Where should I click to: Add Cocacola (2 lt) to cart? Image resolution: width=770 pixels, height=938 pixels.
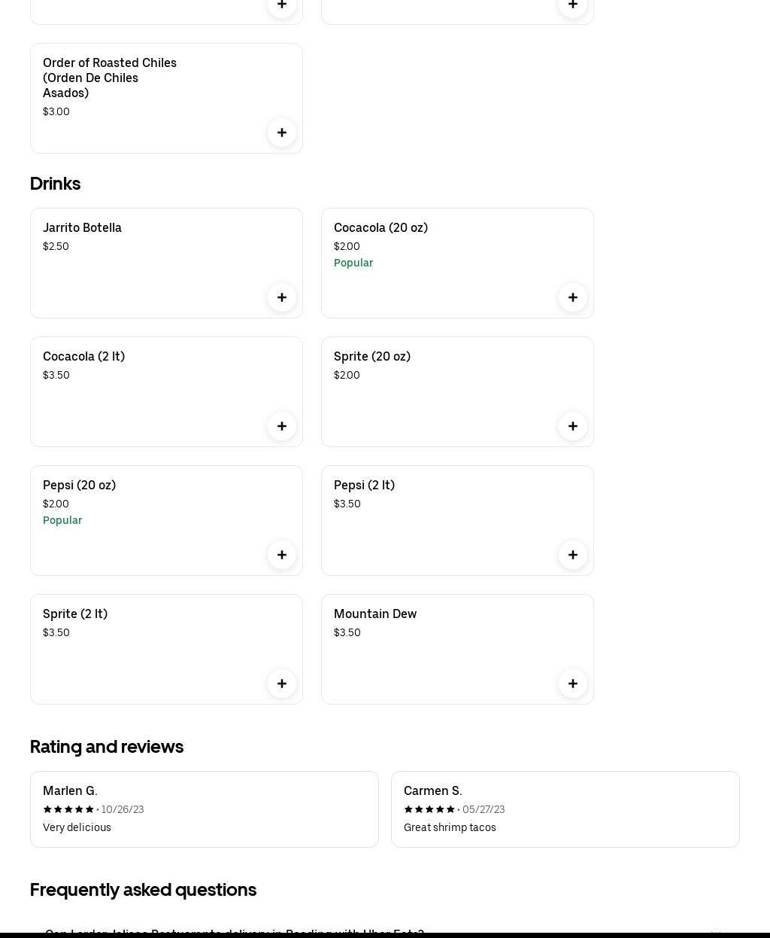point(282,426)
